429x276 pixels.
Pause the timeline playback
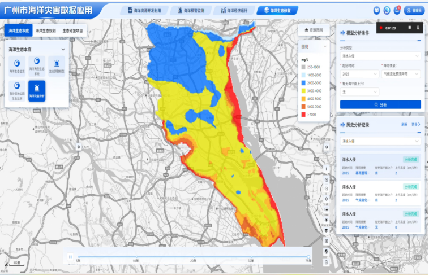click(x=71, y=256)
